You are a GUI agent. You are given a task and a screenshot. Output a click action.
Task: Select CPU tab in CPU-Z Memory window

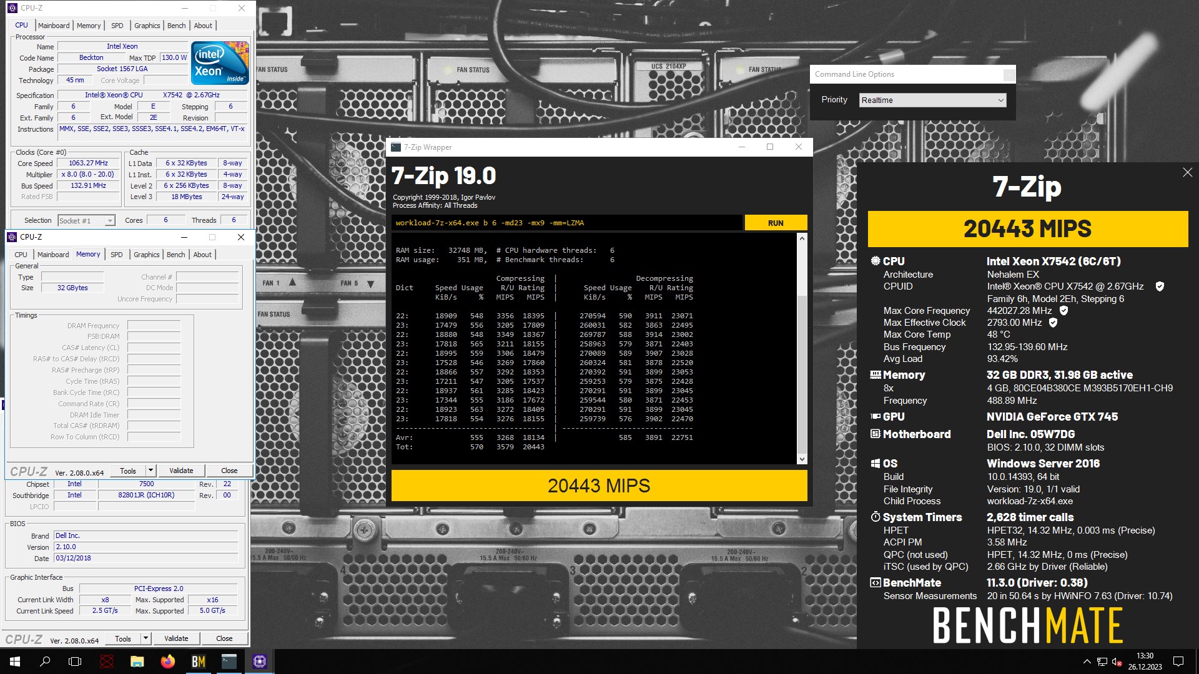pyautogui.click(x=21, y=255)
